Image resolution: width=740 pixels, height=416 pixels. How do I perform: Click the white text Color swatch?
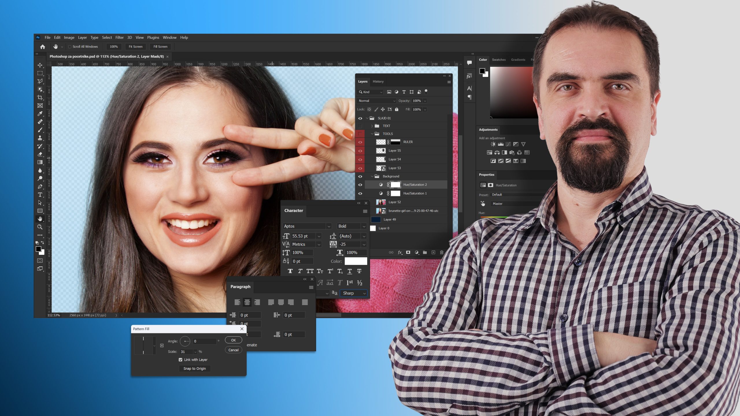click(x=356, y=261)
